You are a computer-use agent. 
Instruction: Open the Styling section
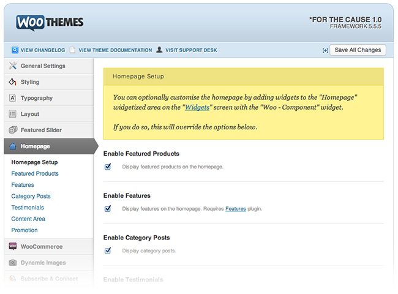[49, 82]
